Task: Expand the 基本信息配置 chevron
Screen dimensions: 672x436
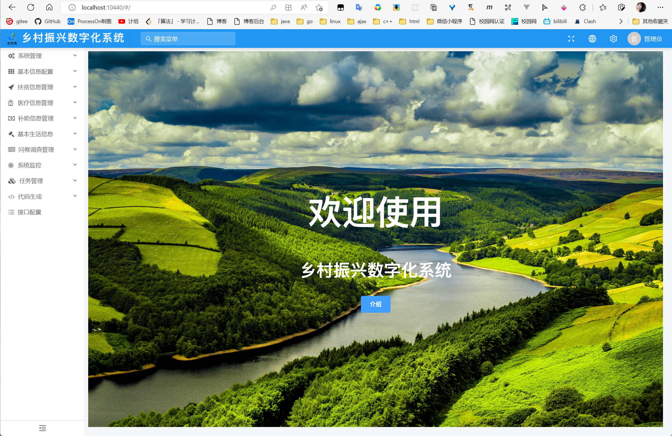Action: [75, 71]
